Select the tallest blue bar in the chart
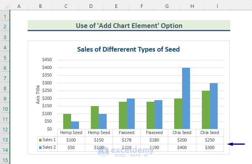Image resolution: width=252 pixels, height=164 pixels. coord(186,98)
